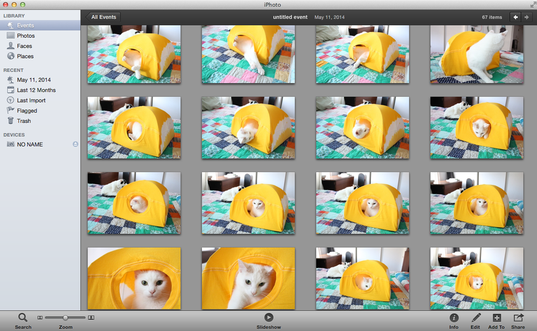
Task: Click the Add To plus icon
Action: click(497, 318)
